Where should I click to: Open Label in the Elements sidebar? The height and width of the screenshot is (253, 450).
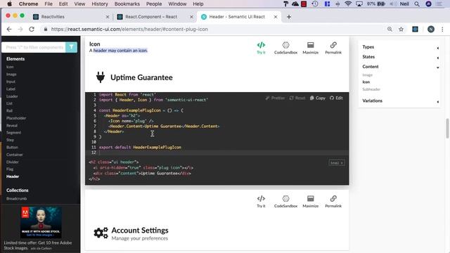[11, 89]
